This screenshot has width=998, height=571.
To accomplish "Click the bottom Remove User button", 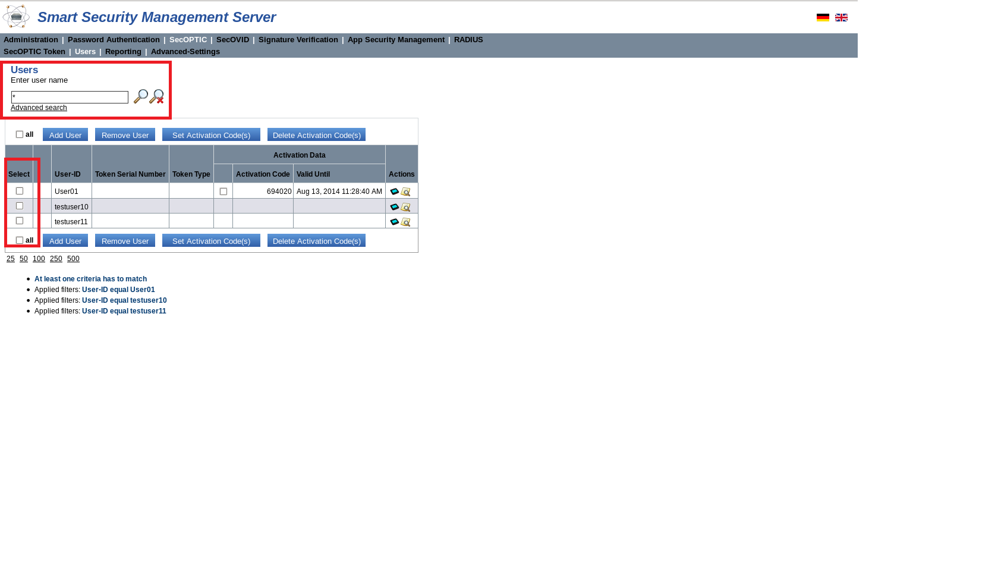I will [125, 241].
